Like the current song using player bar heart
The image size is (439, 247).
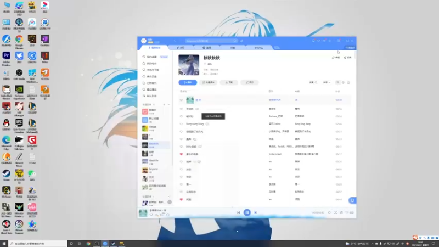tap(151, 215)
